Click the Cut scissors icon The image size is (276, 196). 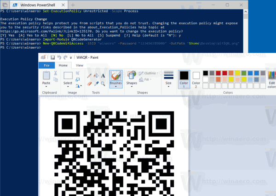pyautogui.click(x=56, y=73)
